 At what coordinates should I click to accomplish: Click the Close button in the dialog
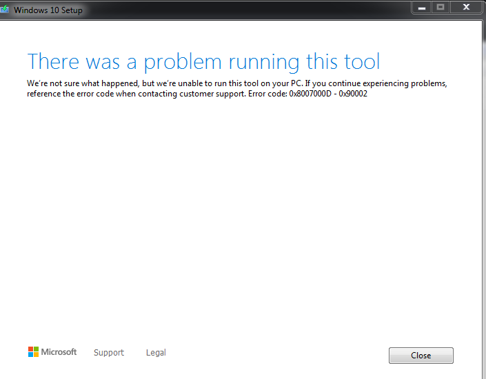coord(421,355)
